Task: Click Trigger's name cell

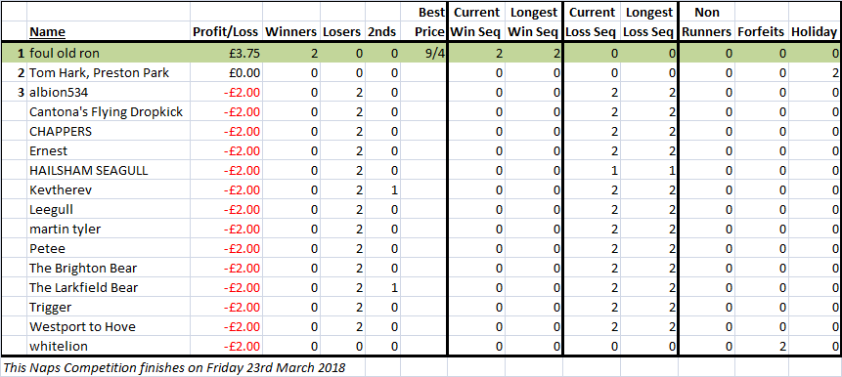Action: click(x=108, y=308)
